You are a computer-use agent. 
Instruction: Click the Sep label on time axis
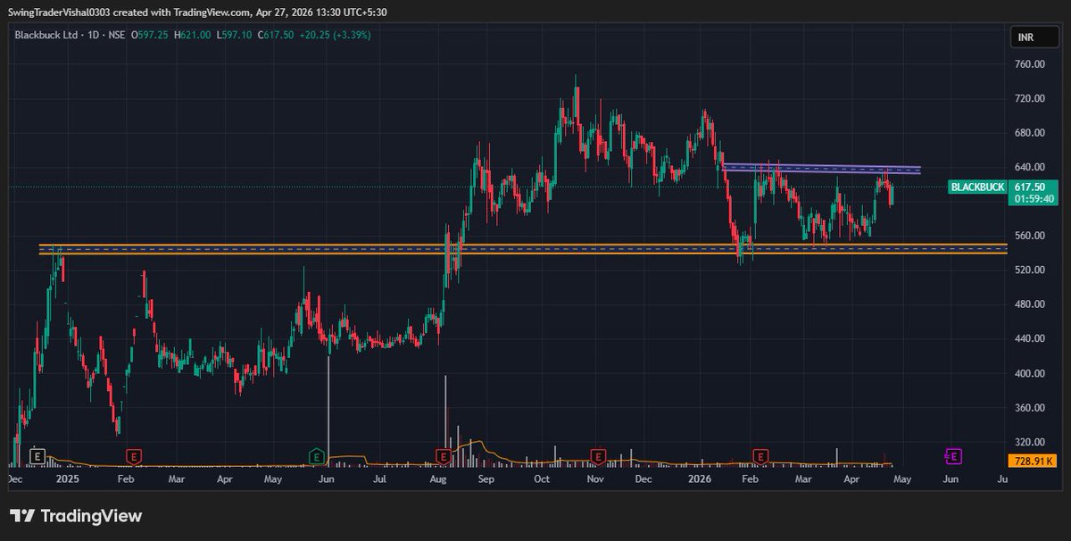point(486,479)
